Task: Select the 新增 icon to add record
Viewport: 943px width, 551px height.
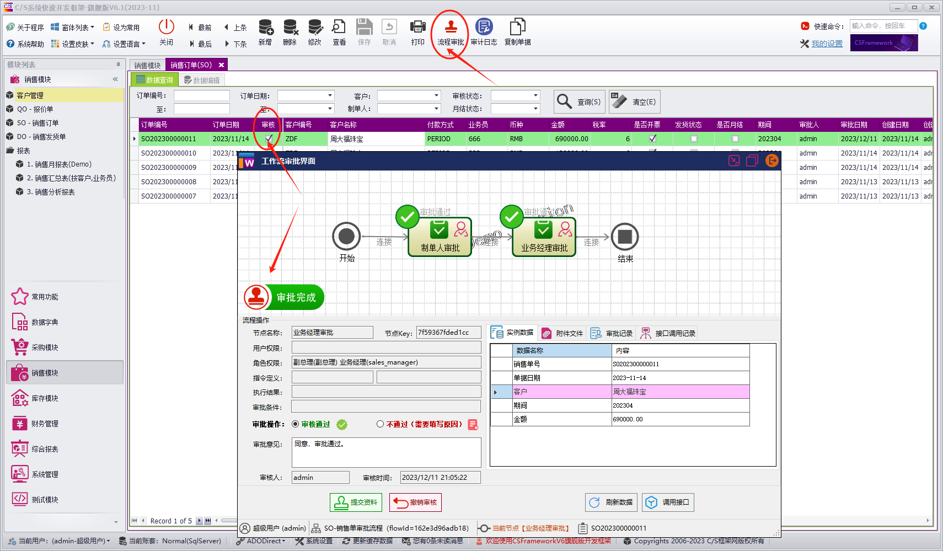Action: 265,32
